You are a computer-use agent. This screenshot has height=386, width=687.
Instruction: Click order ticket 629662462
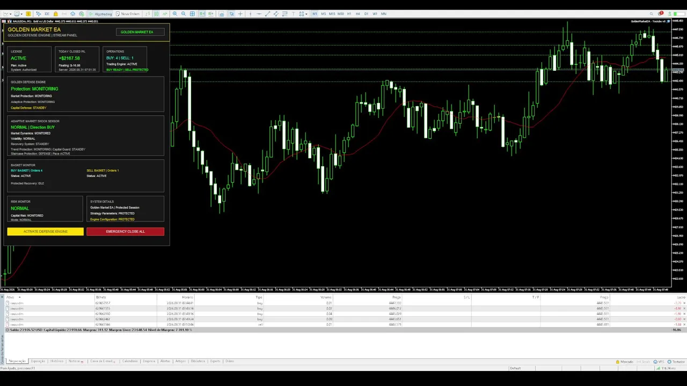click(x=103, y=319)
